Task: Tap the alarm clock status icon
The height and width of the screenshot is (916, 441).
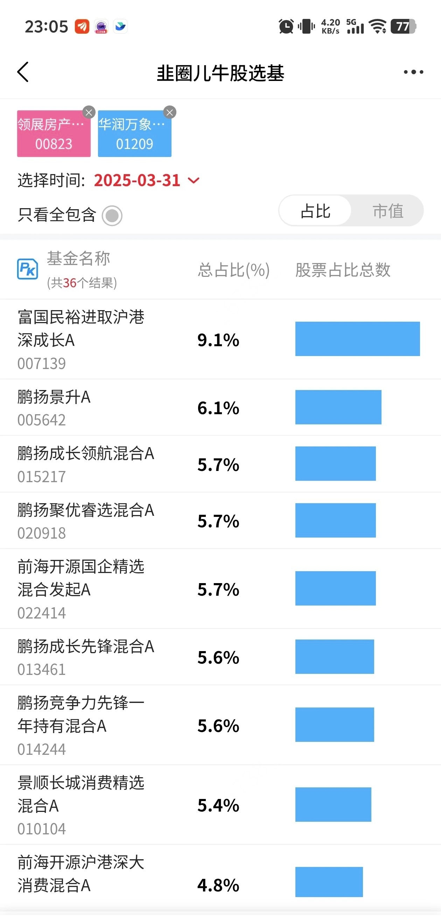Action: [x=286, y=26]
